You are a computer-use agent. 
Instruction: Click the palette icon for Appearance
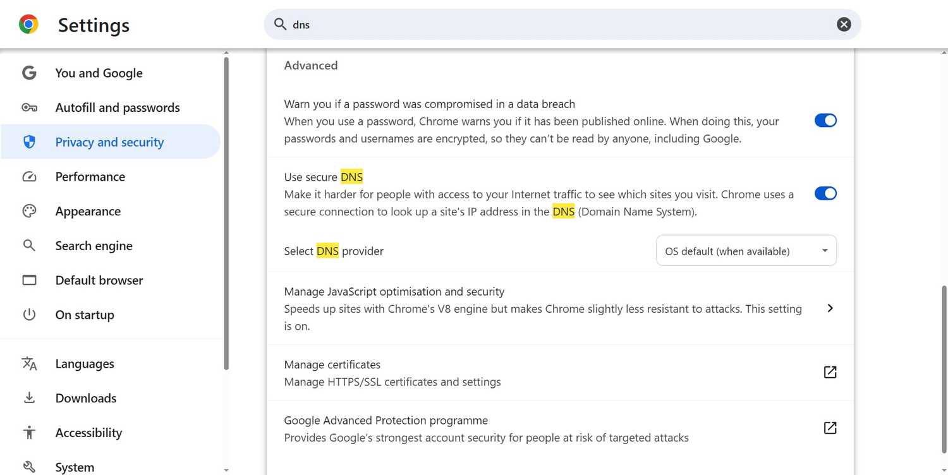point(29,211)
